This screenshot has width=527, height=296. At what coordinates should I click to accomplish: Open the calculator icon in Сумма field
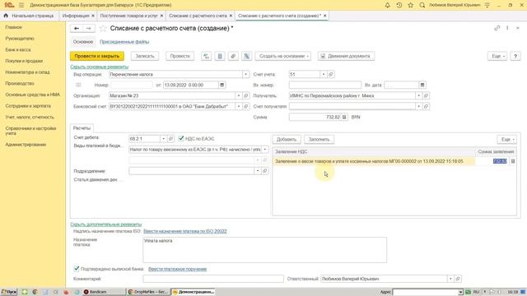344,117
